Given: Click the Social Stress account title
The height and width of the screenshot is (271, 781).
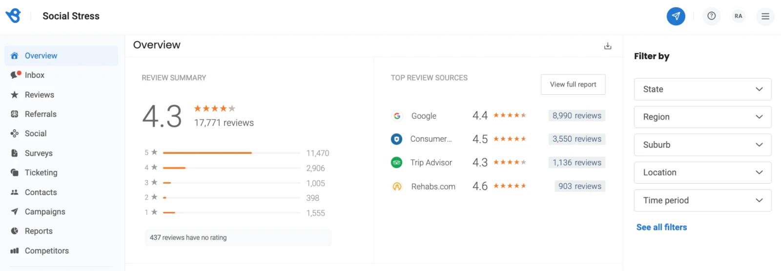Looking at the screenshot, I should (71, 16).
